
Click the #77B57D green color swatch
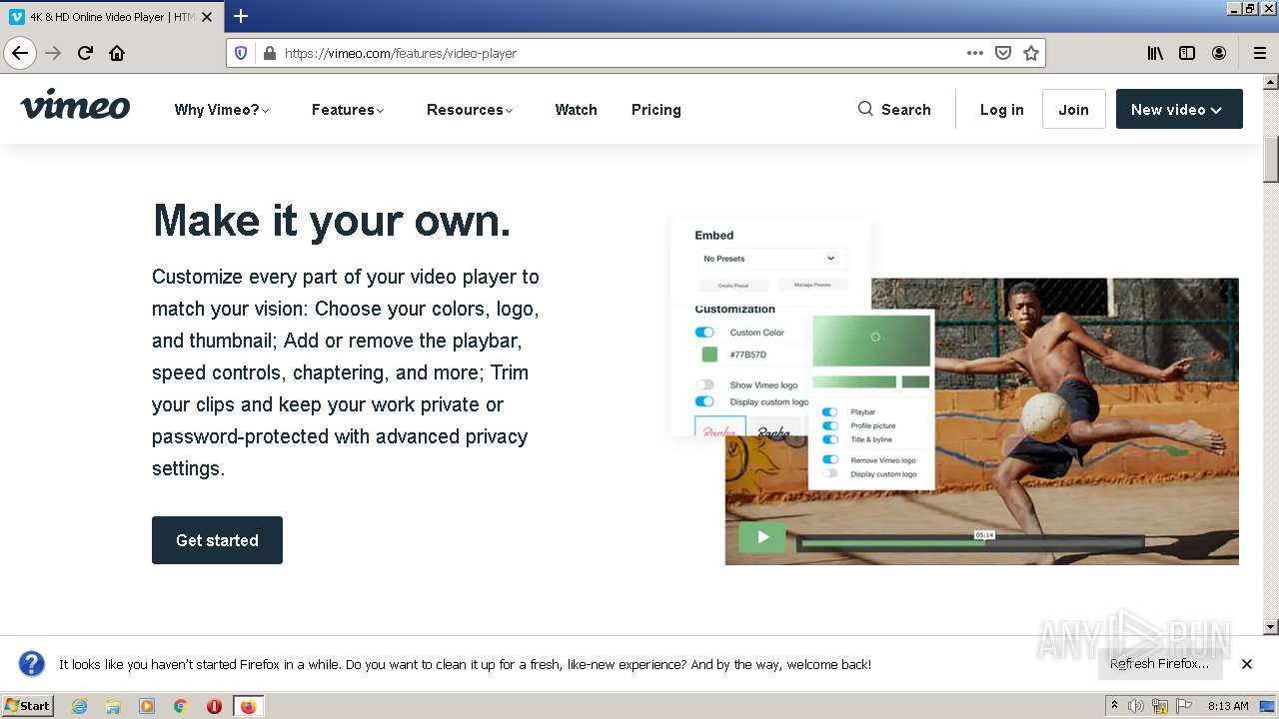pos(709,355)
